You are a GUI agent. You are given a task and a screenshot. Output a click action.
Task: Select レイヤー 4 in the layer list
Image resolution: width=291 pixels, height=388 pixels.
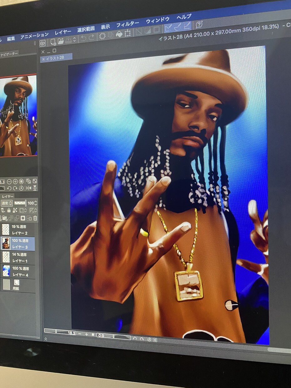(x=18, y=272)
